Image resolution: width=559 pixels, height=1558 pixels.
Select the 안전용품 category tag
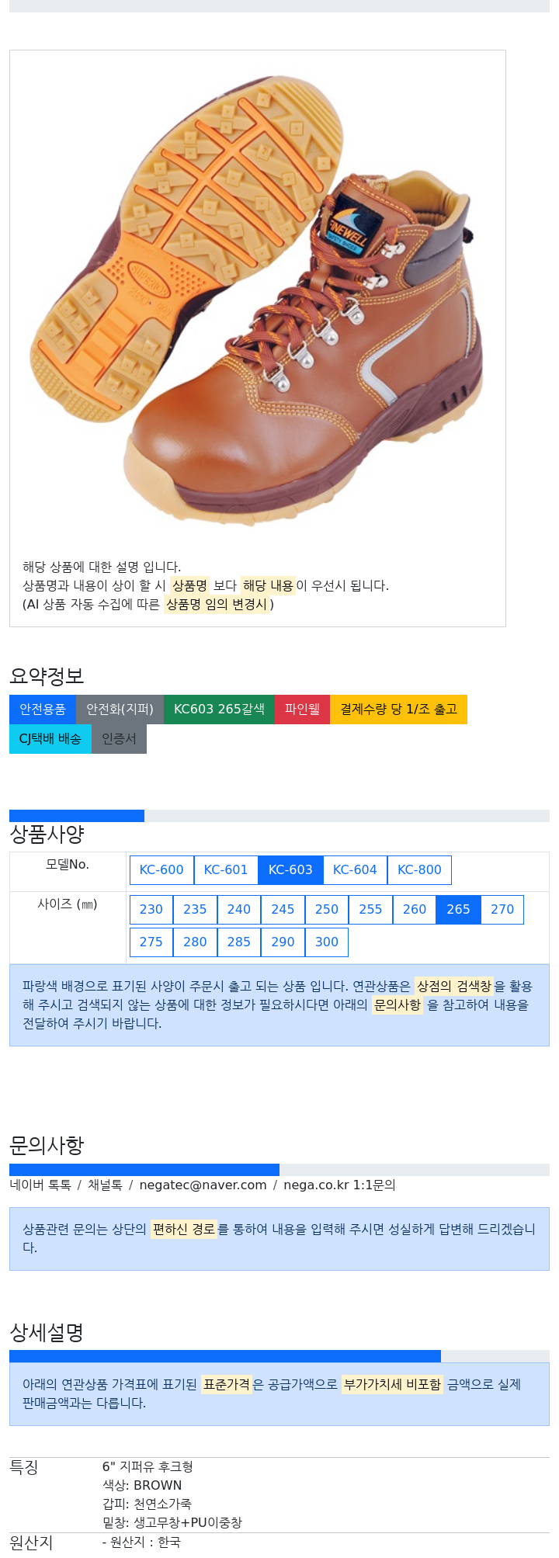43,710
